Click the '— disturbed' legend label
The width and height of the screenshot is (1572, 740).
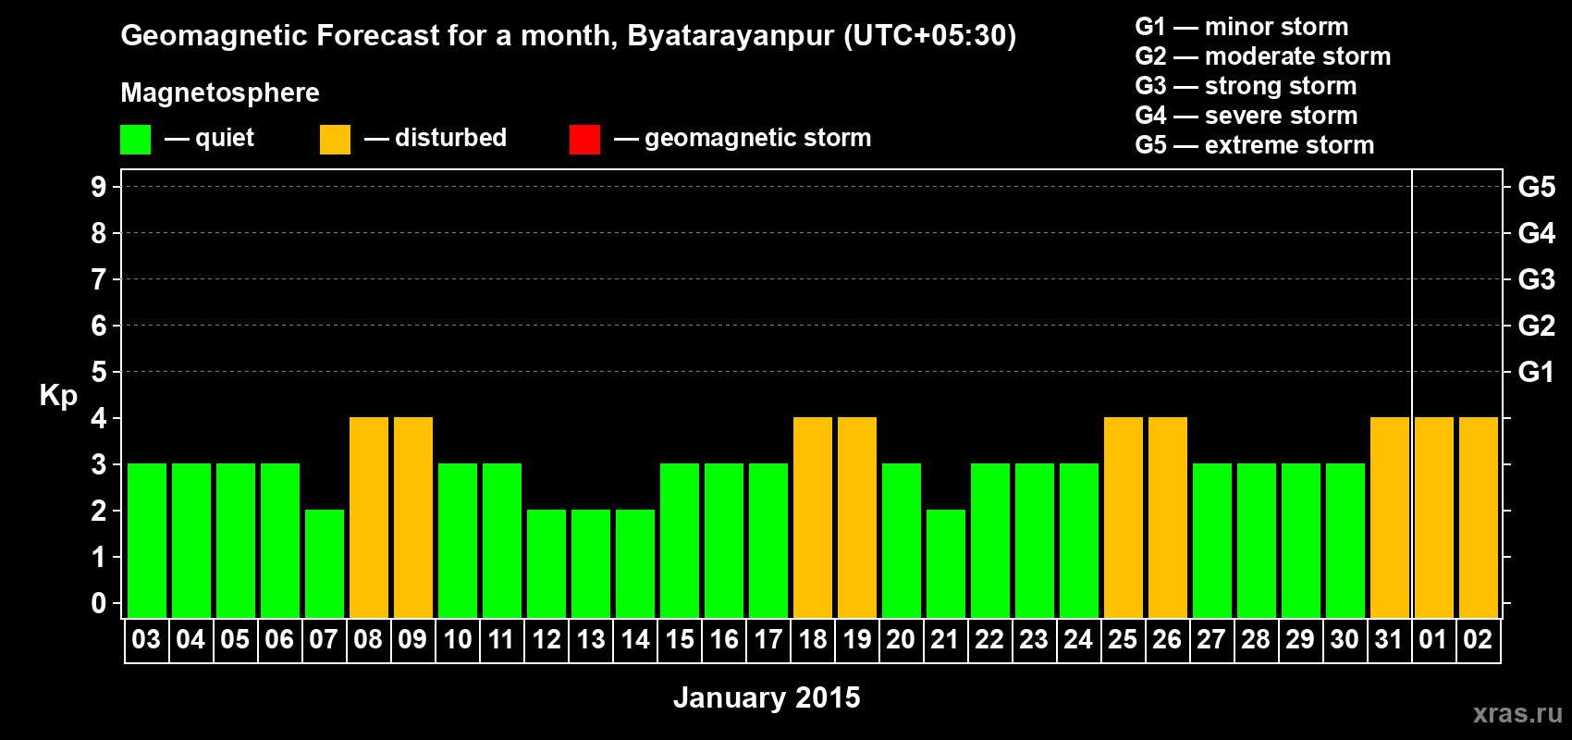[x=436, y=138]
